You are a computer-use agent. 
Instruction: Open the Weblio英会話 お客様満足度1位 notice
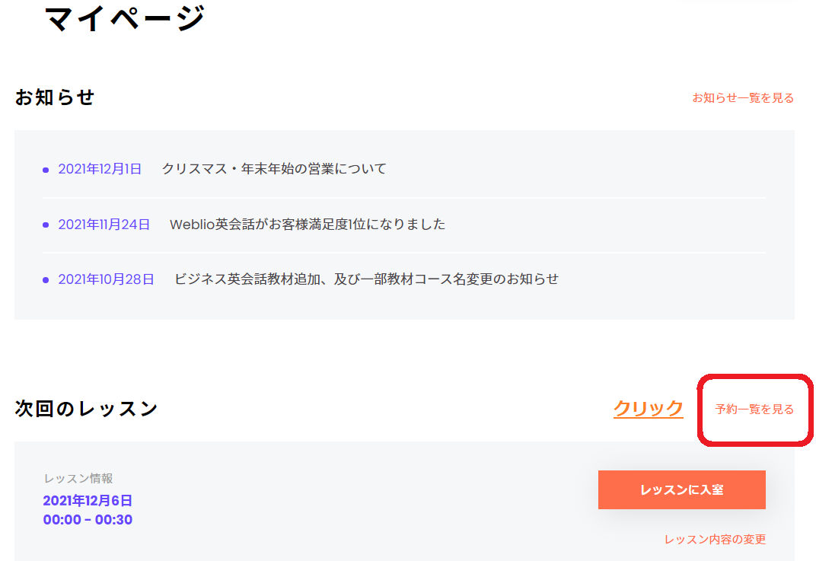308,225
